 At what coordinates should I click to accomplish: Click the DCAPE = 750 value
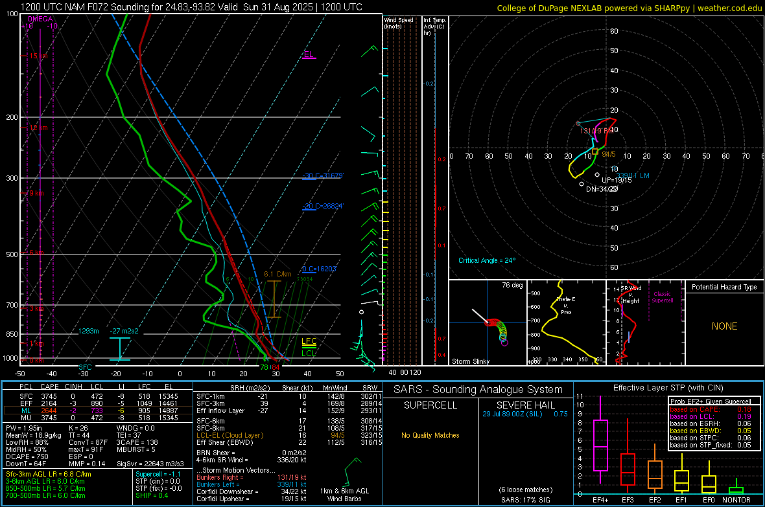point(27,456)
